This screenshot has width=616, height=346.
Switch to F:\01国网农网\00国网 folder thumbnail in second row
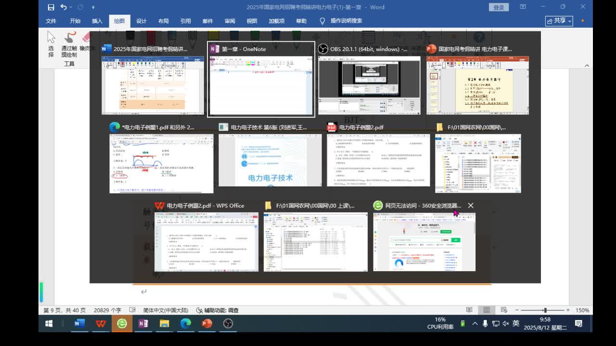click(478, 163)
